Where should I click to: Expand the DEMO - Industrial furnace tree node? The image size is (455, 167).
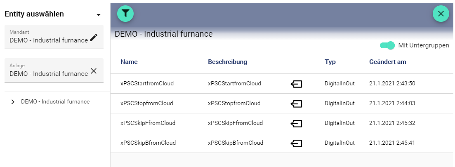coord(12,102)
